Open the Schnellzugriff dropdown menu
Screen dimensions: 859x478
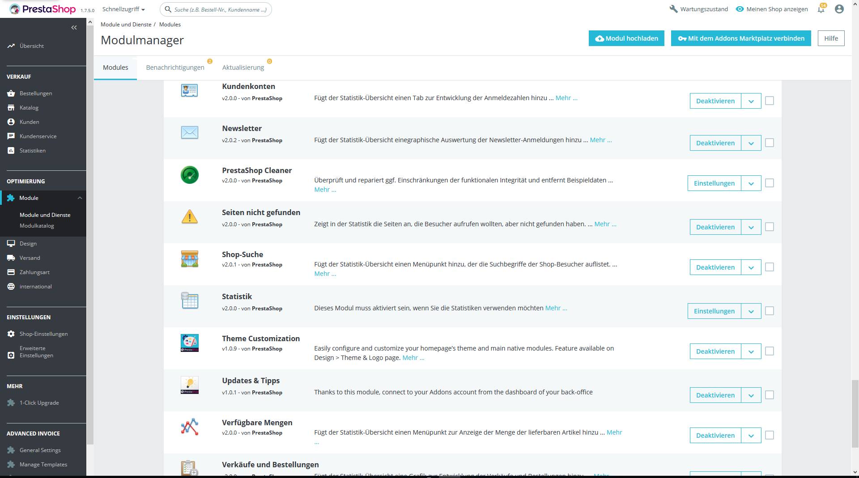coord(124,9)
